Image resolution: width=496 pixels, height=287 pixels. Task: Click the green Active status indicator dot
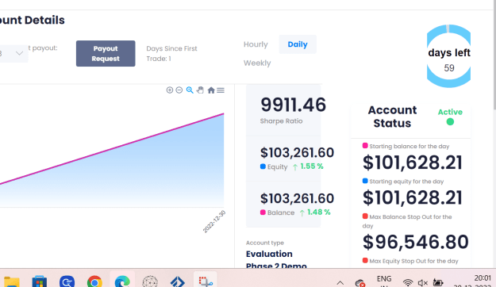[450, 121]
